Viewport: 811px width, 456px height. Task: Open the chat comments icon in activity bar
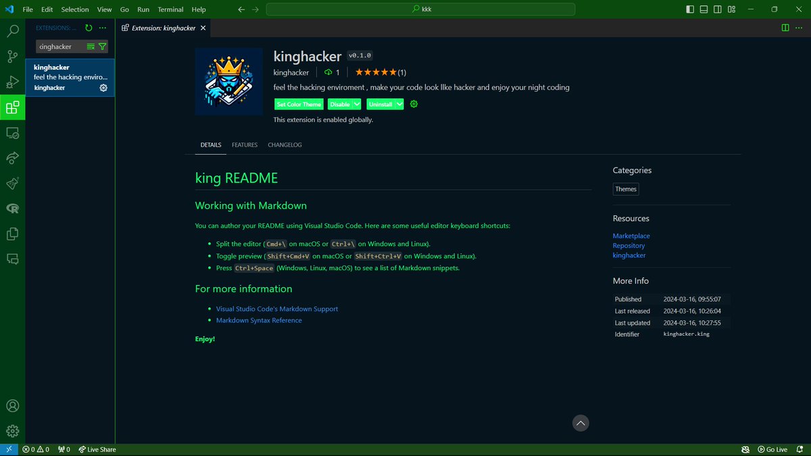pyautogui.click(x=12, y=259)
